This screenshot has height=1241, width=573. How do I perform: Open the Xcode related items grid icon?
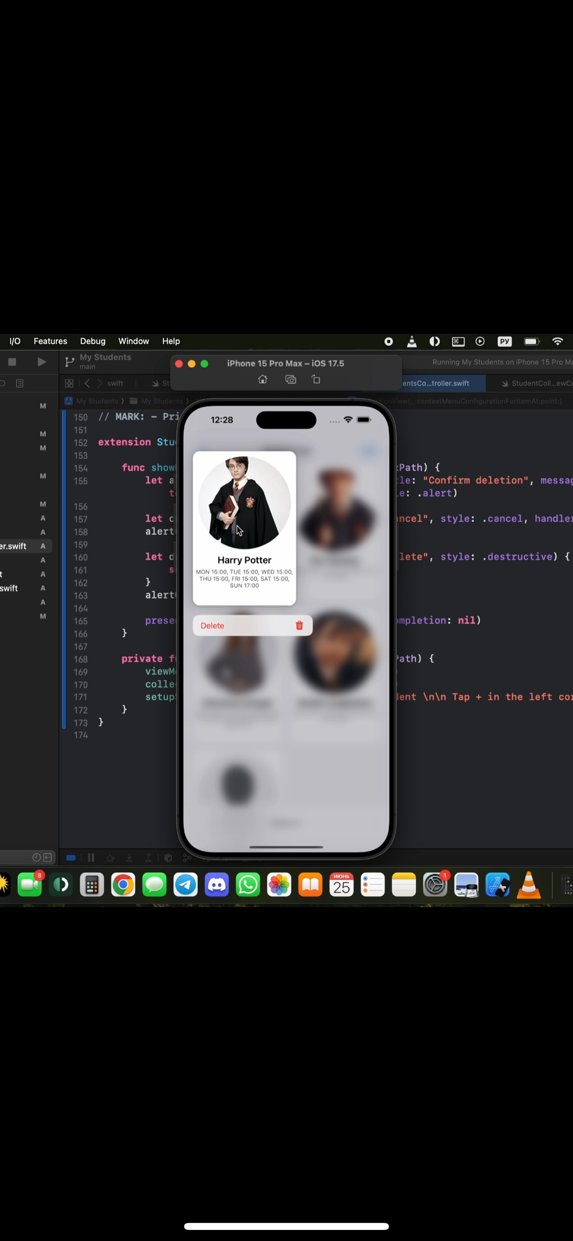coord(69,383)
